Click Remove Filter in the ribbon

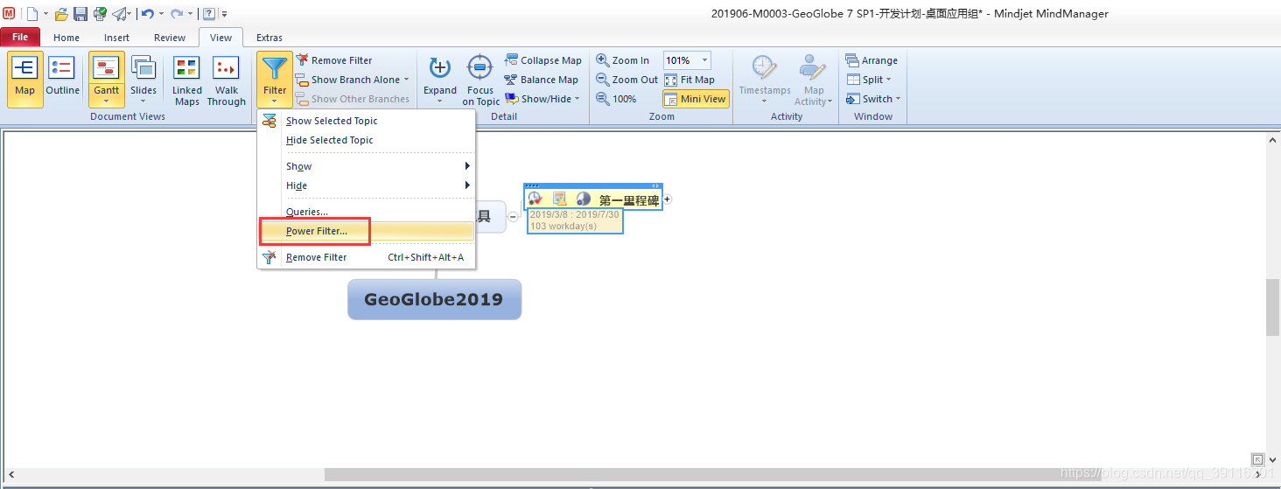pos(333,60)
